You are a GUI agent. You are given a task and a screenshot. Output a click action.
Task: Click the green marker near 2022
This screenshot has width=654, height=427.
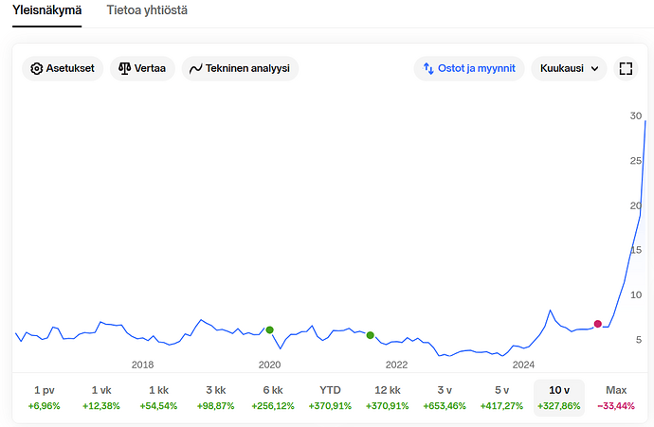[370, 335]
